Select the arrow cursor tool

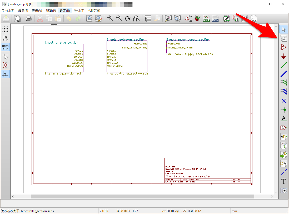(x=284, y=29)
